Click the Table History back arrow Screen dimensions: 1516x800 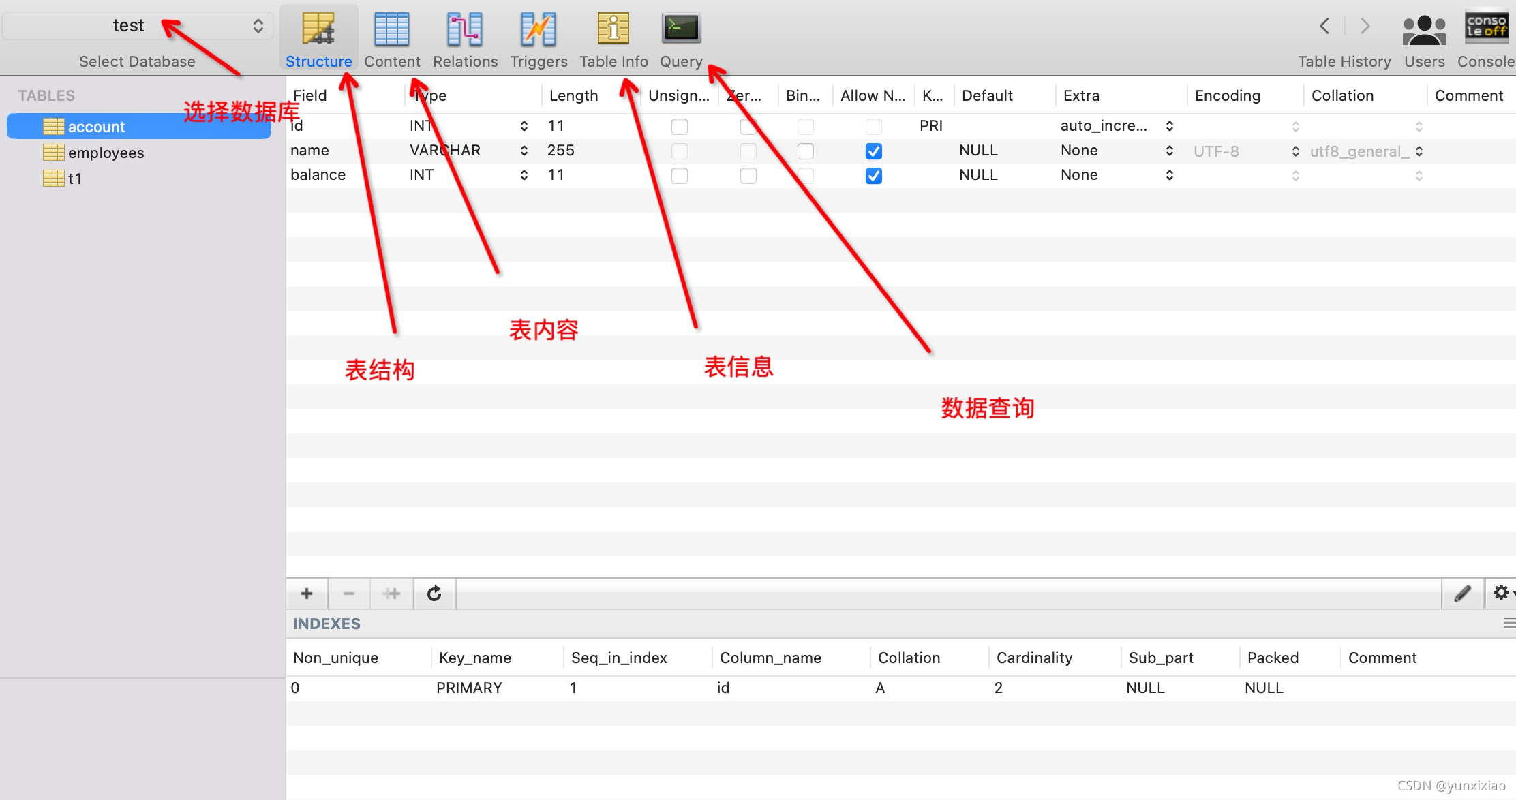click(x=1324, y=25)
